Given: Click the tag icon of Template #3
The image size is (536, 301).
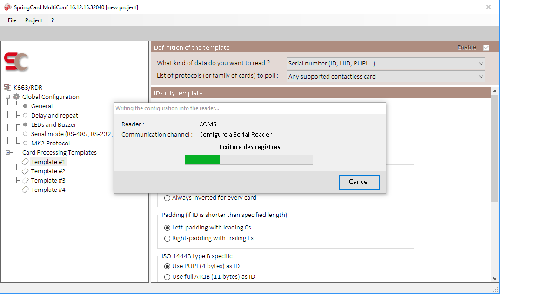Looking at the screenshot, I should [25, 180].
